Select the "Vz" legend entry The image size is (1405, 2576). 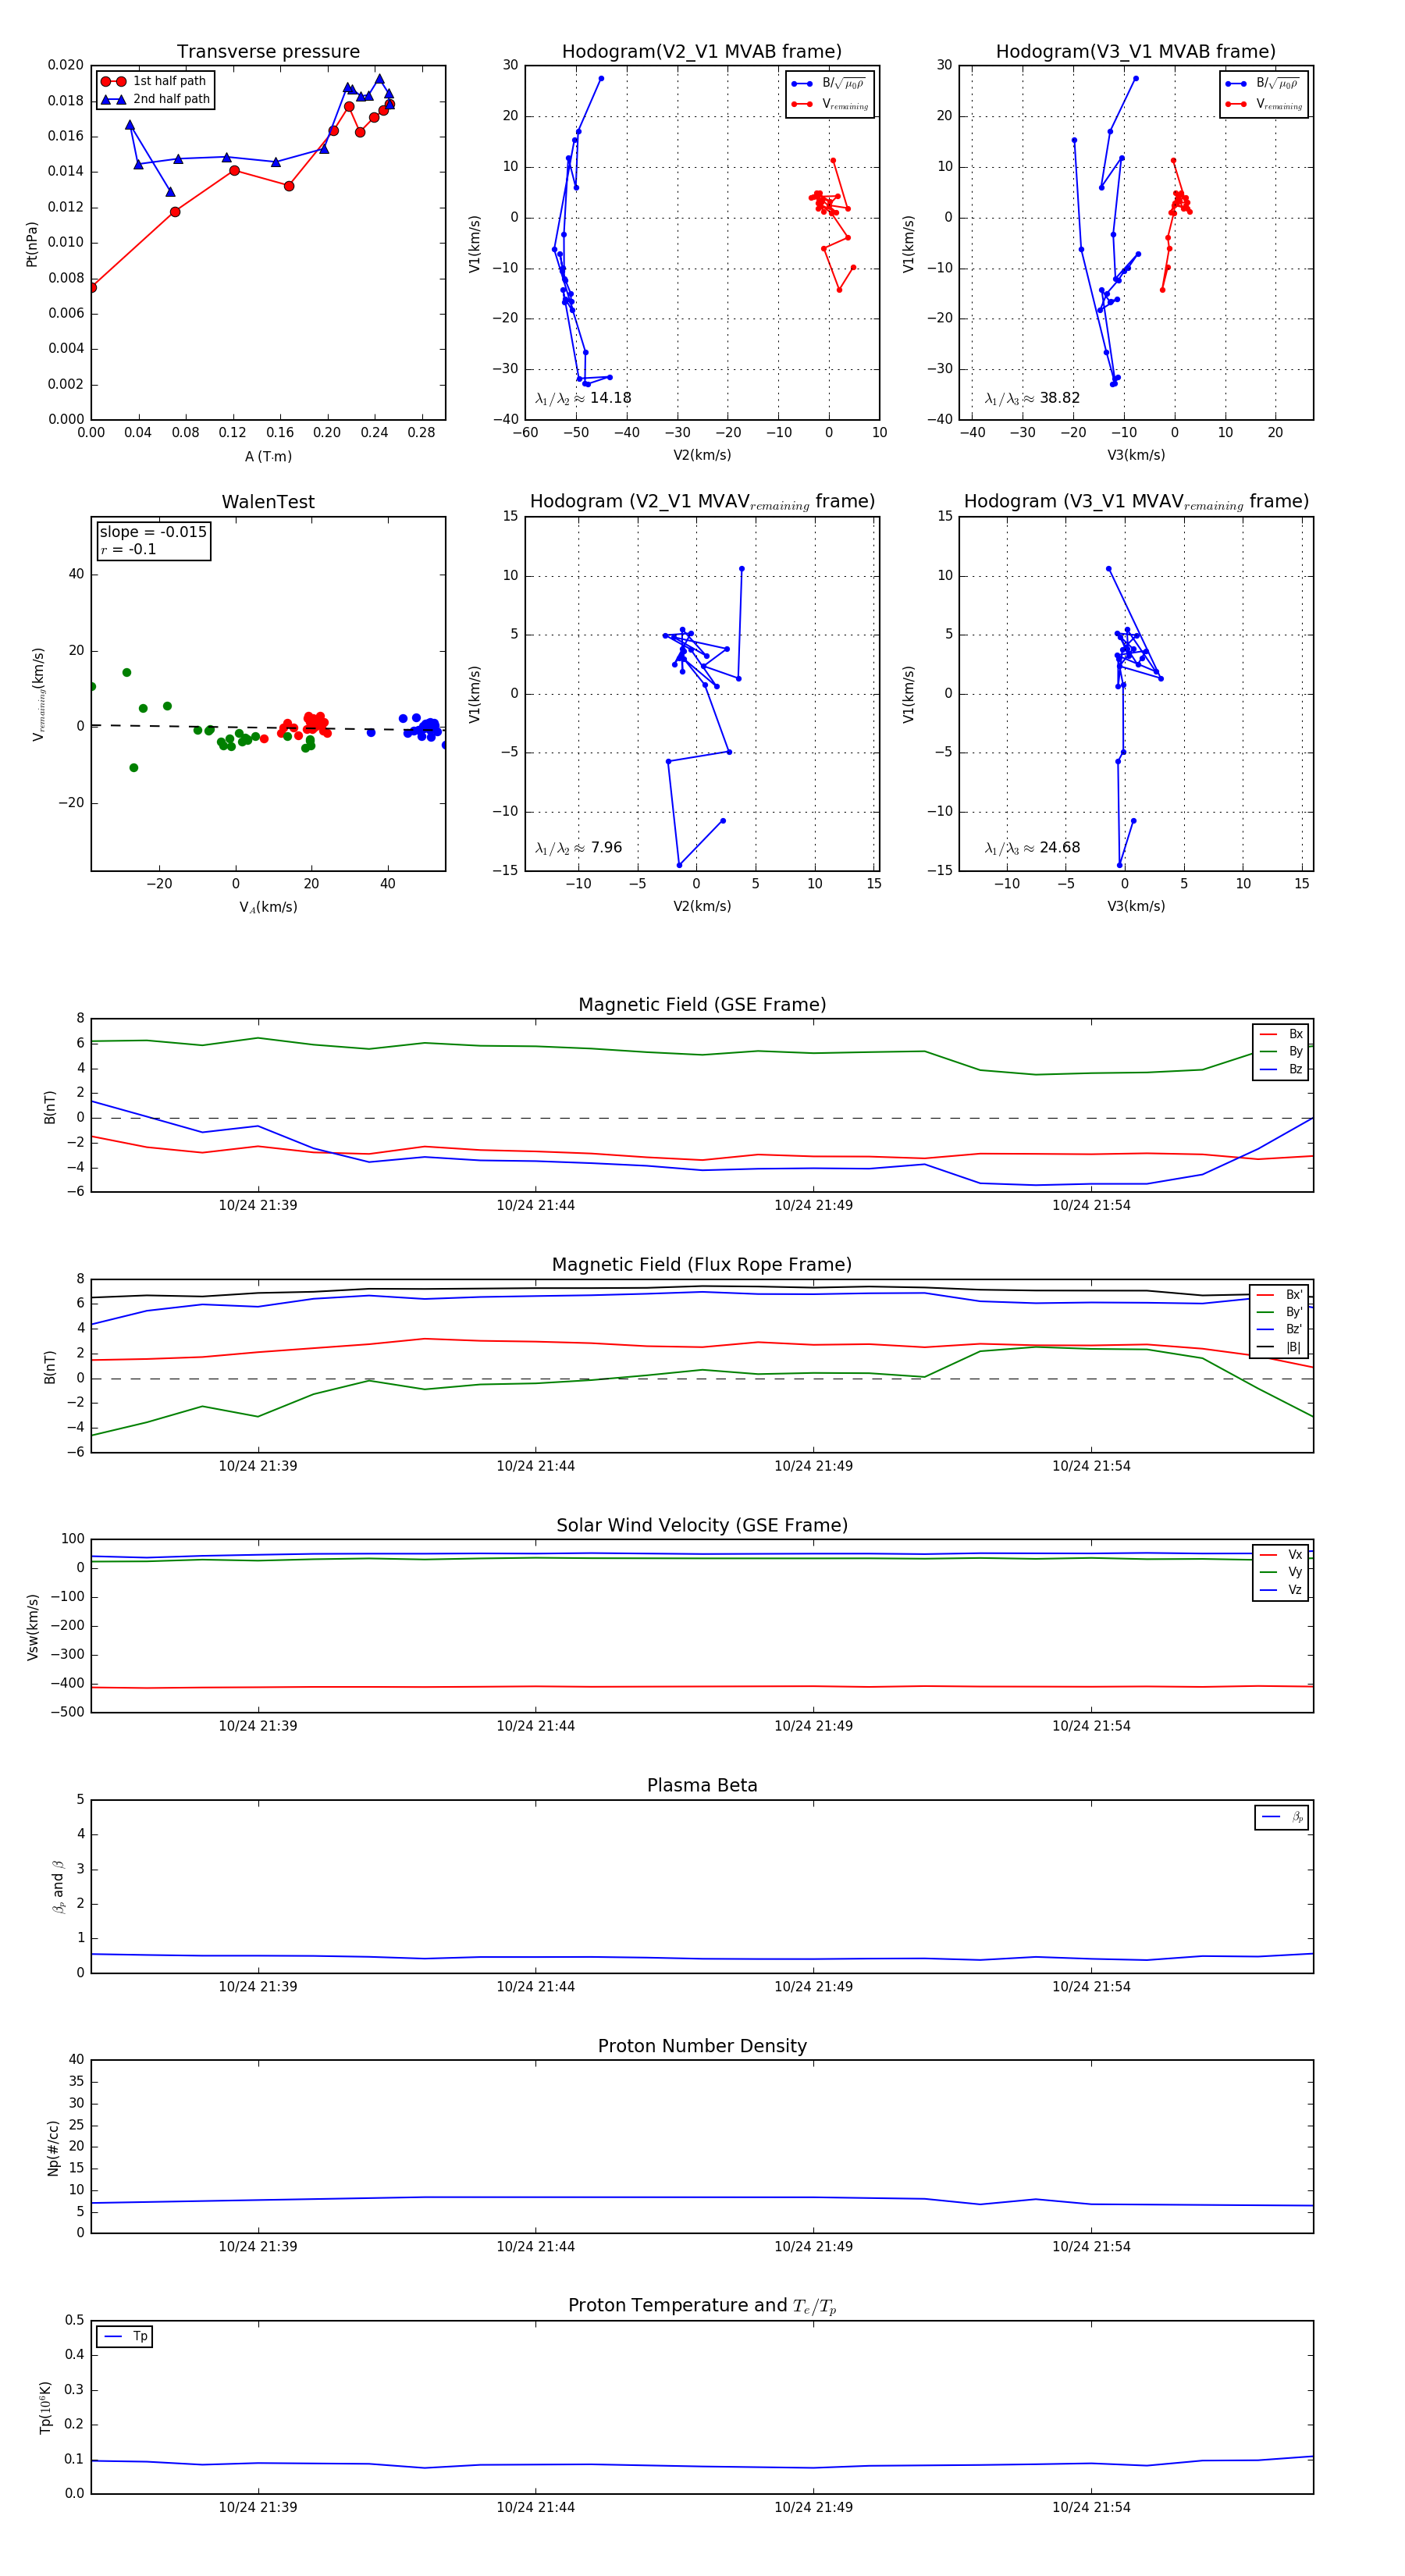tap(1281, 1590)
